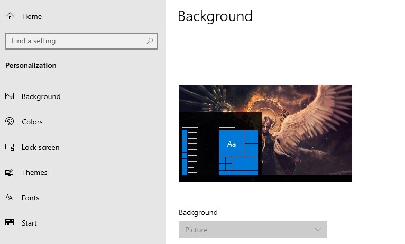Expand the chevron arrow on Picture dropdown
Viewport: 405px width, 244px height.
[318, 230]
